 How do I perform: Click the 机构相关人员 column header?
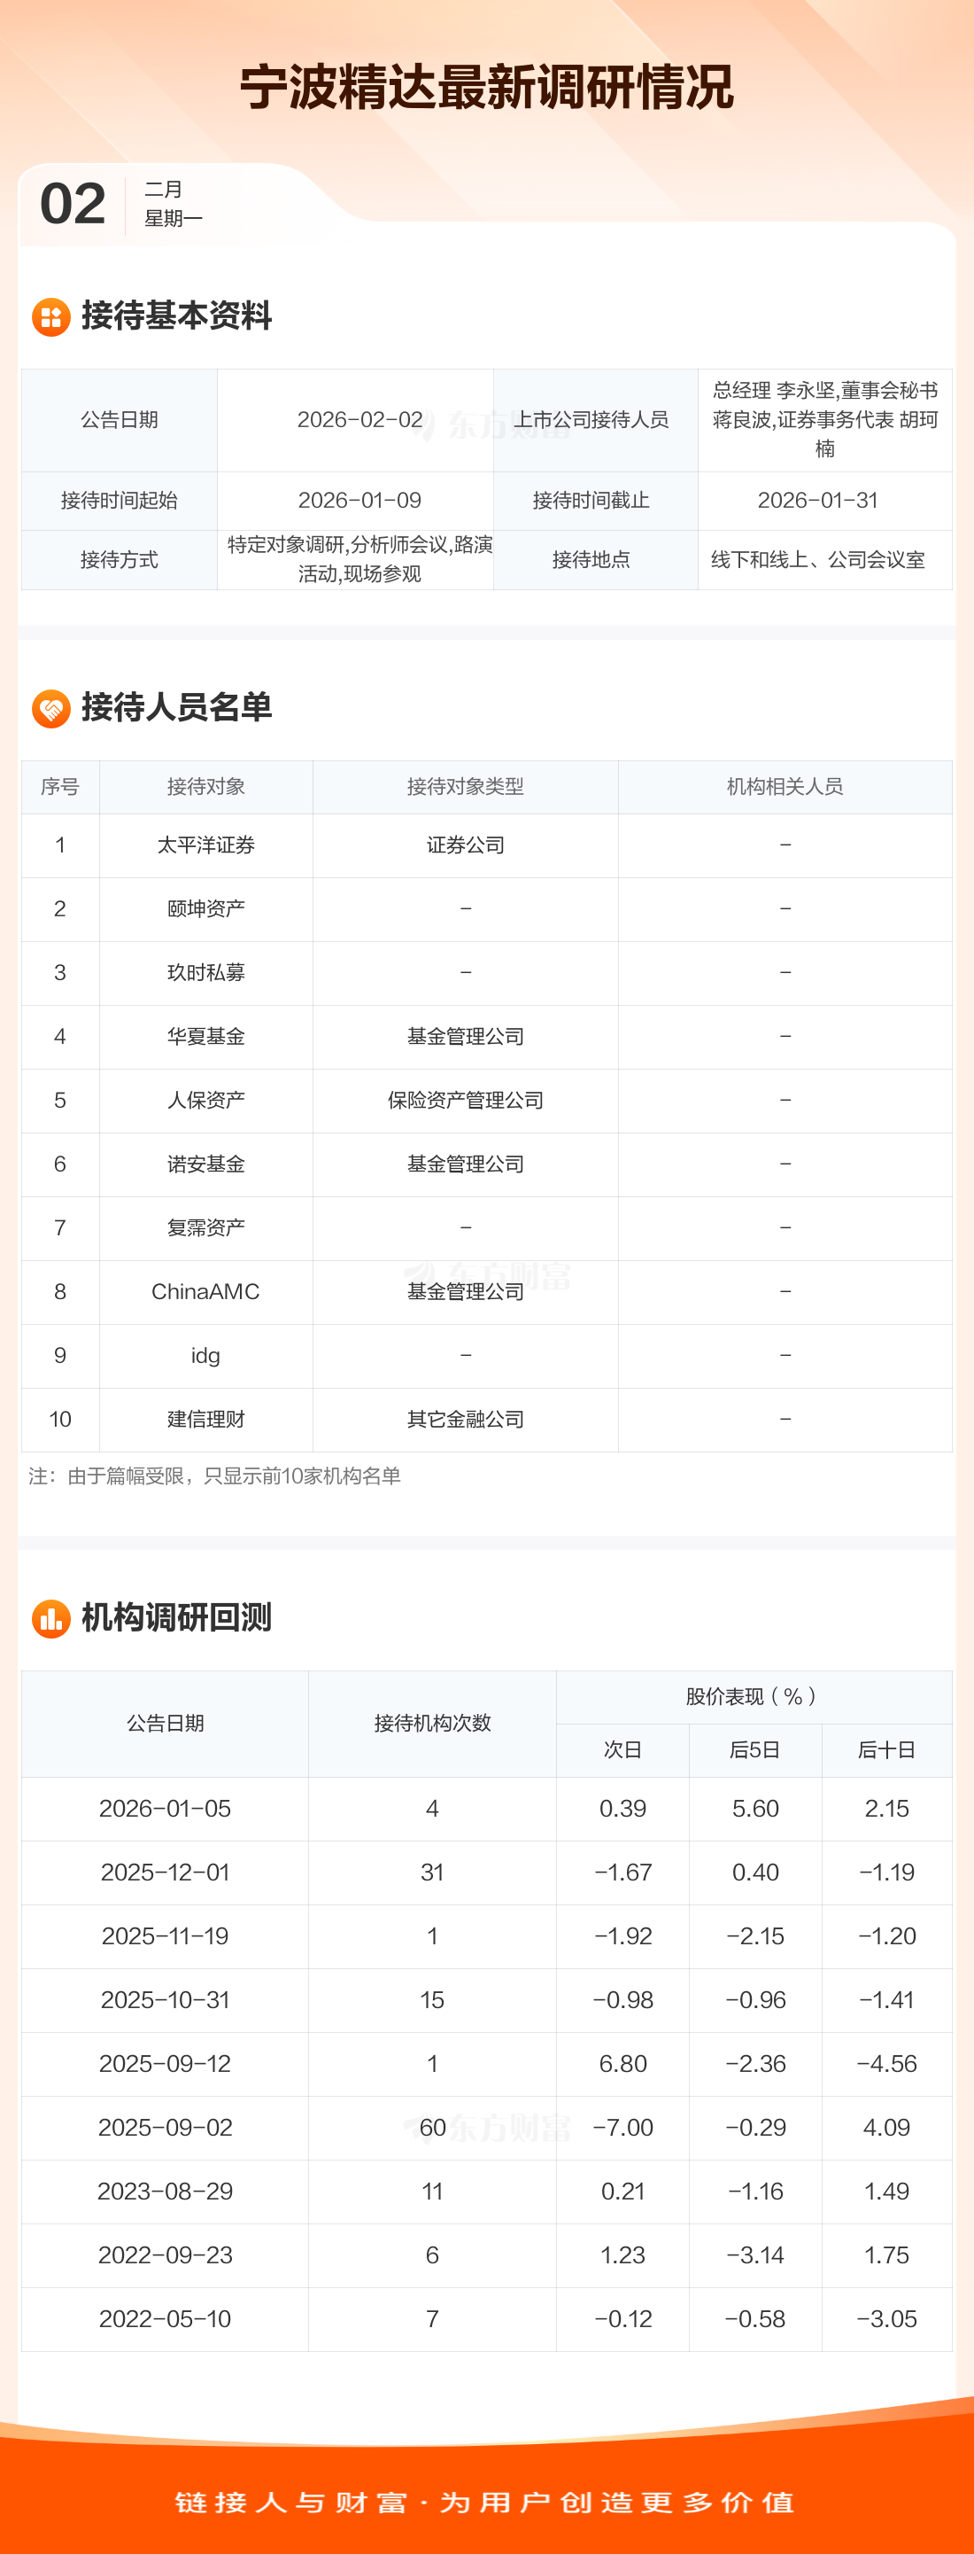tap(785, 786)
